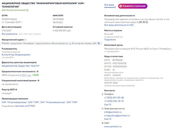Click copy icon next to legal address

(x=99, y=43)
